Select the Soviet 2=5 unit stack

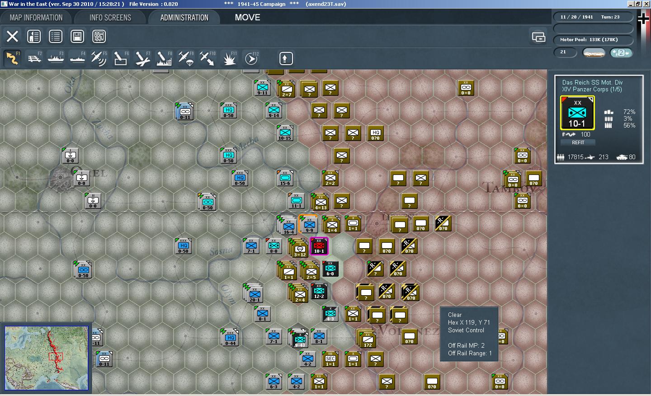click(310, 271)
